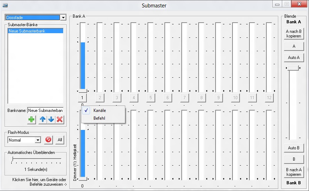Screen dimensions: 309x191
Task: Click the Auto B button
Action: pos(293,148)
